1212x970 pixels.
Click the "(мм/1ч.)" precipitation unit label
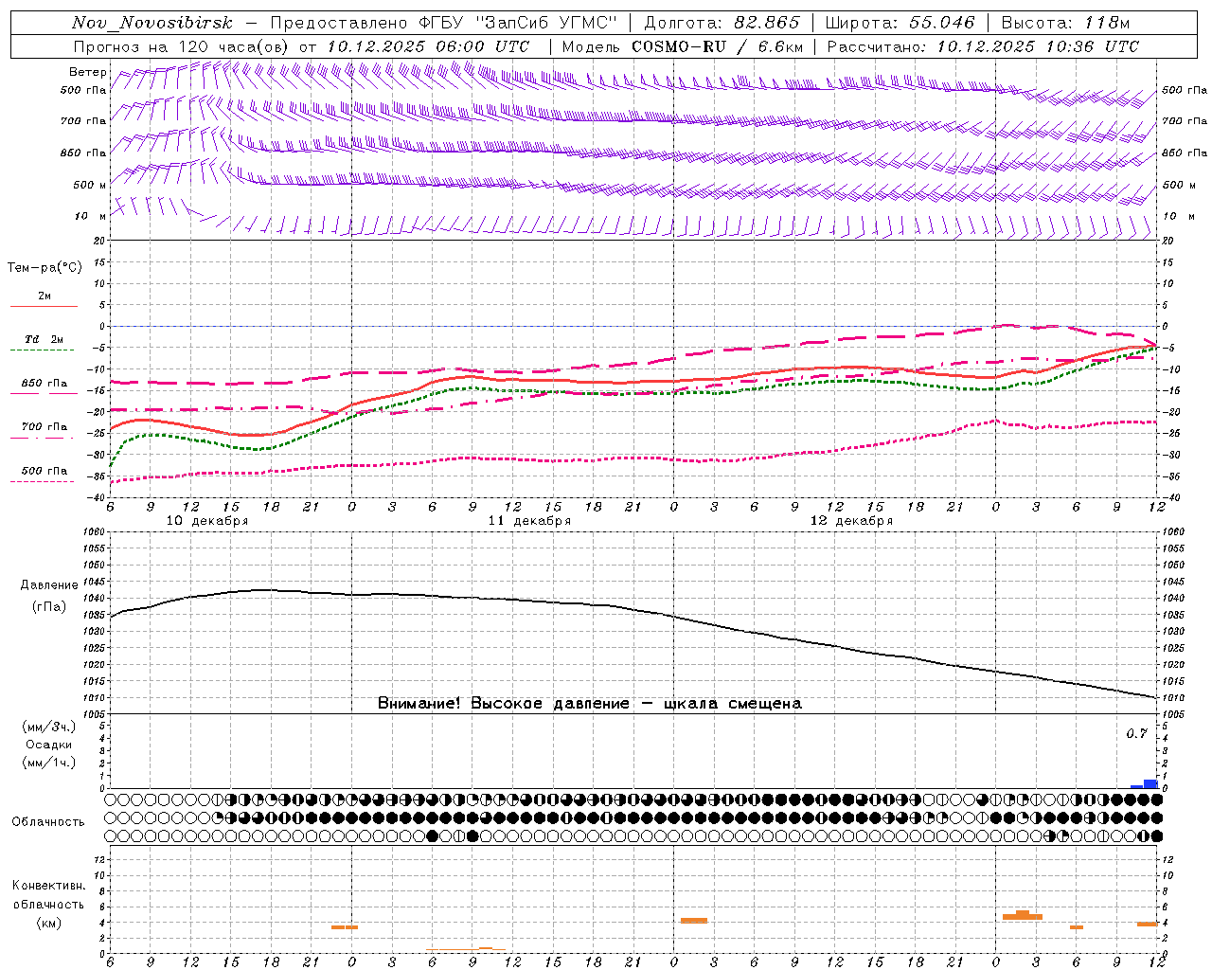pyautogui.click(x=48, y=763)
